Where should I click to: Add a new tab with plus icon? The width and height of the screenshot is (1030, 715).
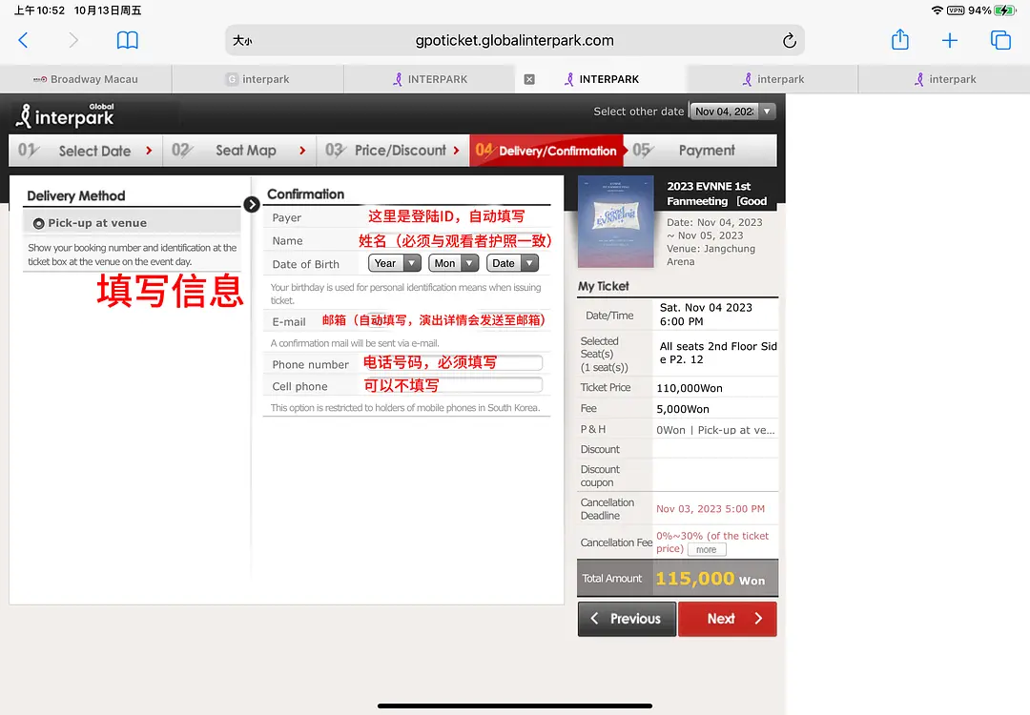tap(949, 41)
